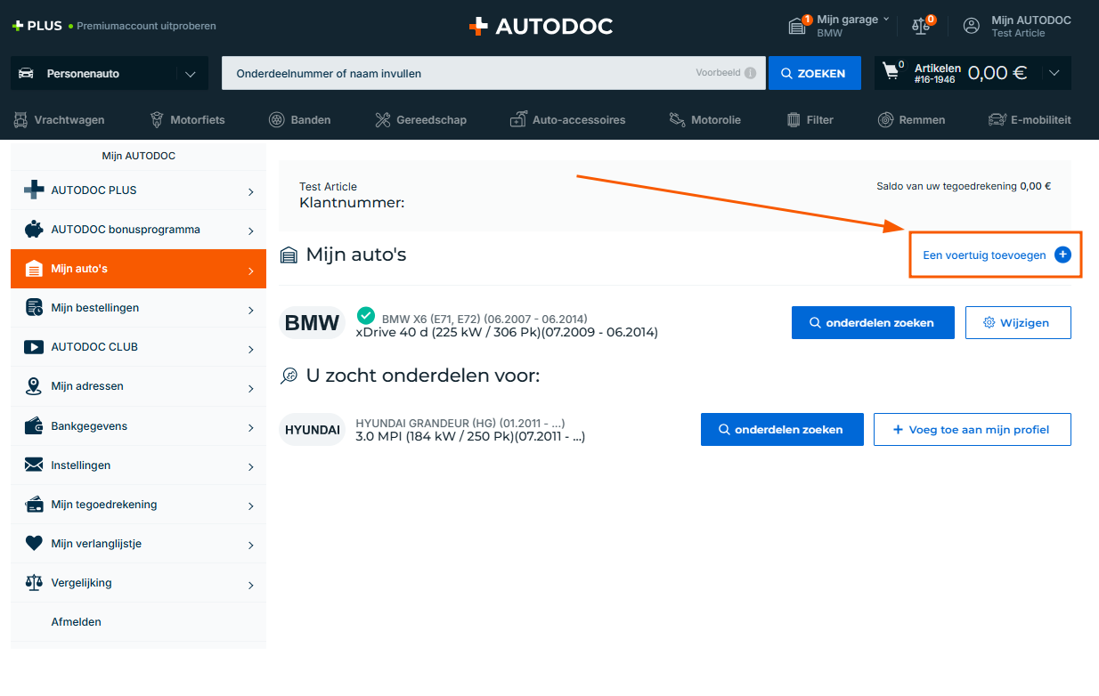Click the ZOEKEN search button

coord(814,73)
